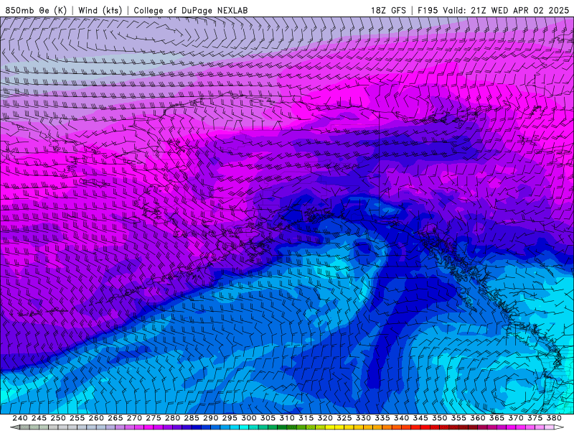
Task: Click the 355 value on color scale
Action: (x=458, y=418)
